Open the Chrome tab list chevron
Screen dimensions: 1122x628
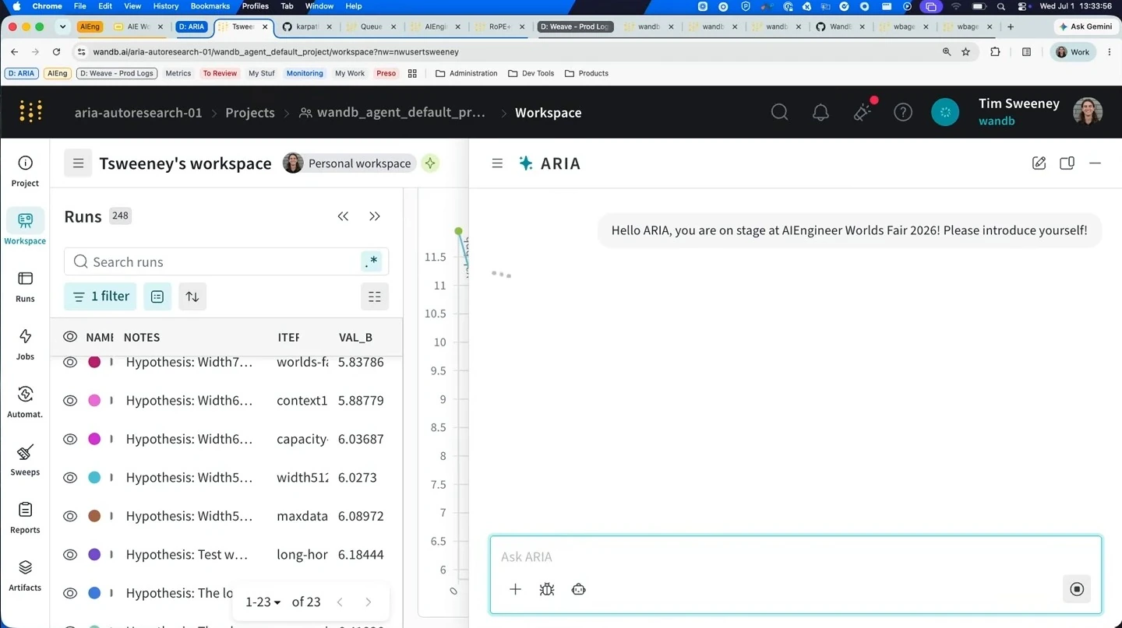(63, 26)
